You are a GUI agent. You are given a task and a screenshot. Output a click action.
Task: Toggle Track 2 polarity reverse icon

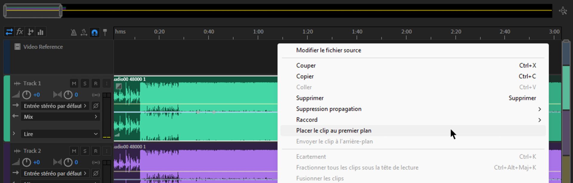(95, 173)
